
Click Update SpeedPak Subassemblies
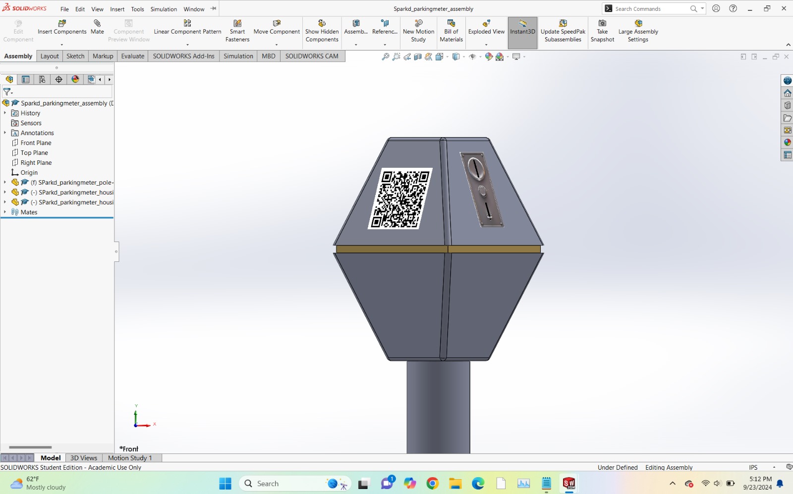563,31
